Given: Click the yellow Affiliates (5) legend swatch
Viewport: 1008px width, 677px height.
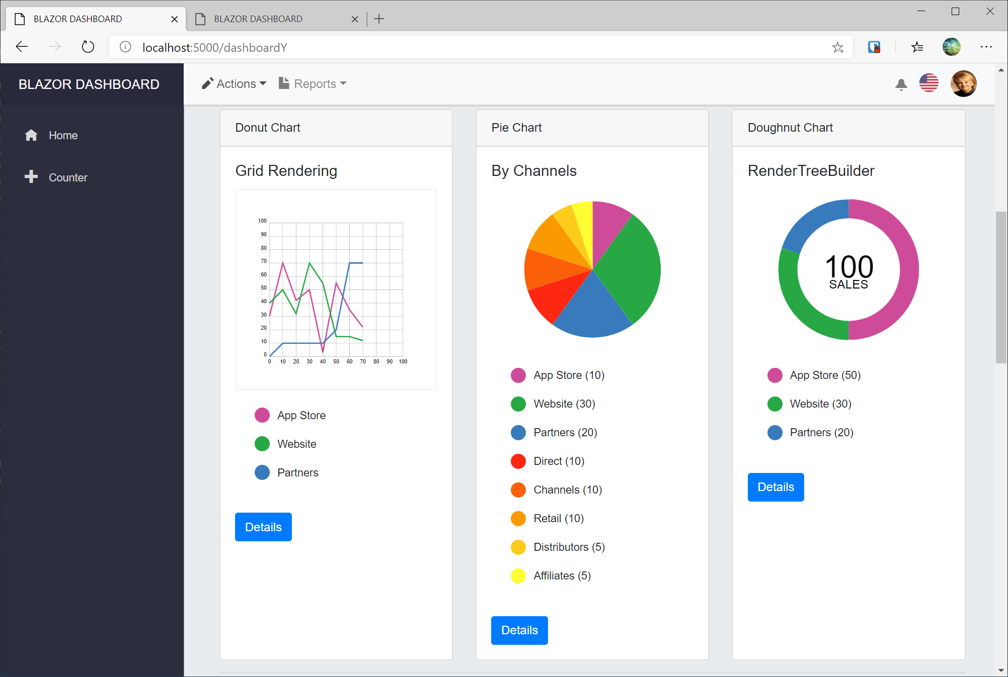Looking at the screenshot, I should (x=518, y=576).
